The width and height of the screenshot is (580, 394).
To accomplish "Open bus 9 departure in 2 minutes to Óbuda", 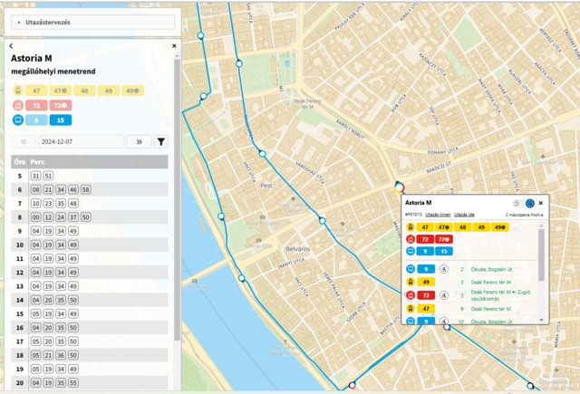I will pyautogui.click(x=471, y=269).
